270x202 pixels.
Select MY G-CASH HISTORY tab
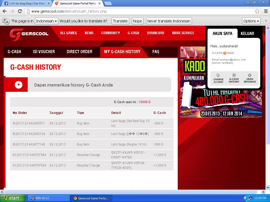[122, 52]
